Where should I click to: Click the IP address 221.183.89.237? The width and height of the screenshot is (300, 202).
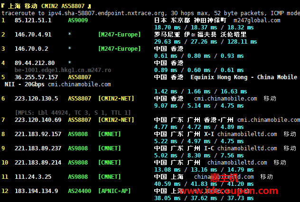(x=38, y=148)
